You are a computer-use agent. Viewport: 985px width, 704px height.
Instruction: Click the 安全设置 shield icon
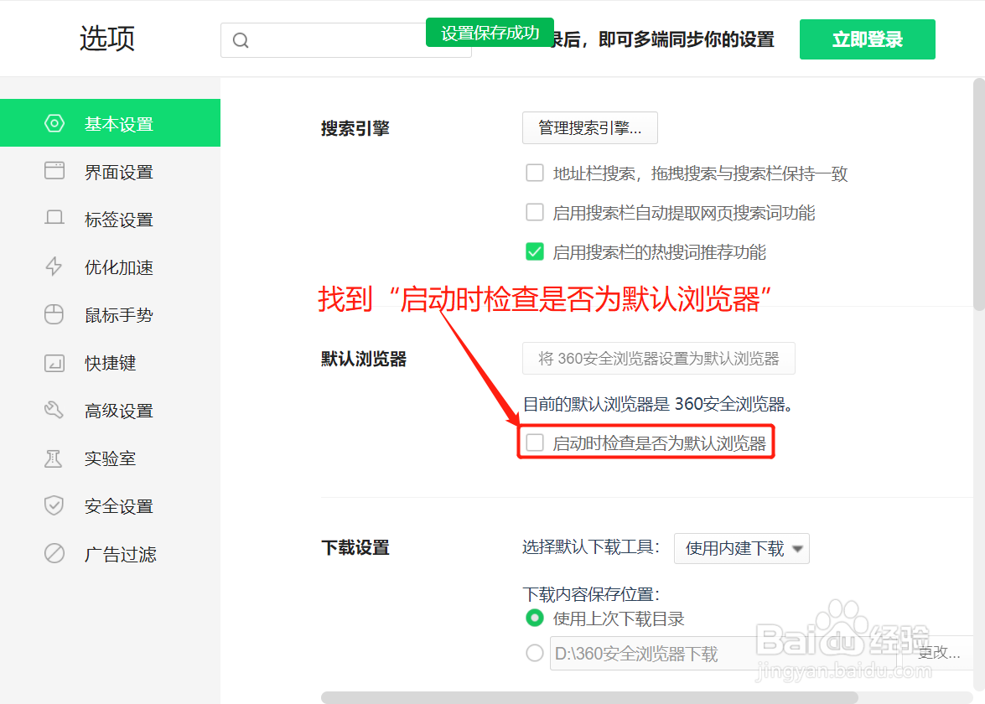click(x=54, y=505)
